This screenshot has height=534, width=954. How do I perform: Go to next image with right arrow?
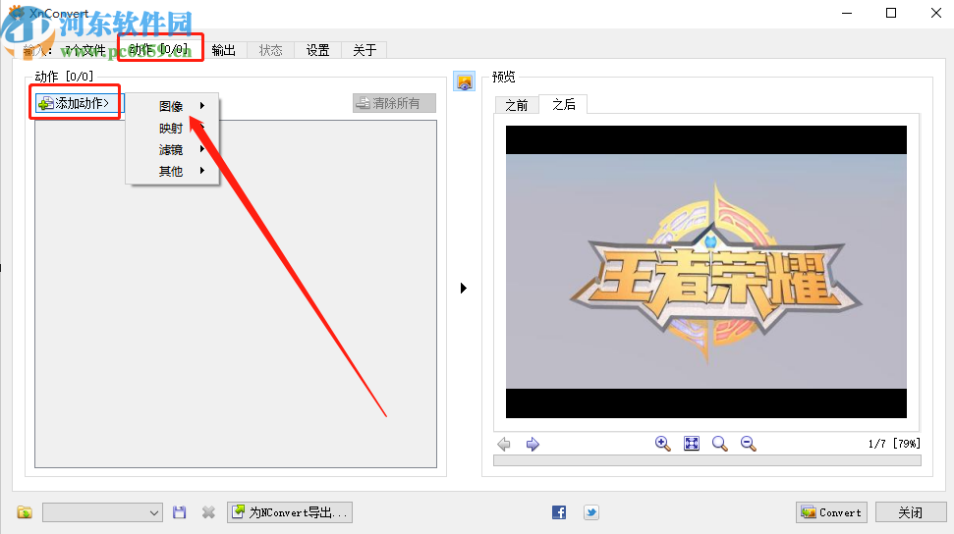[x=533, y=444]
